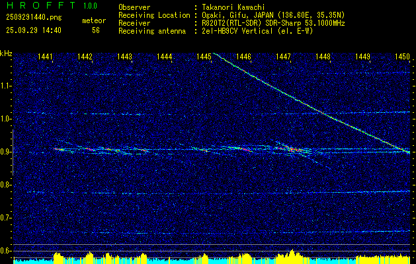This screenshot has width=416, height=264.
Task: Click the Observer name Takanori Kawachi
Action: [x=233, y=7]
